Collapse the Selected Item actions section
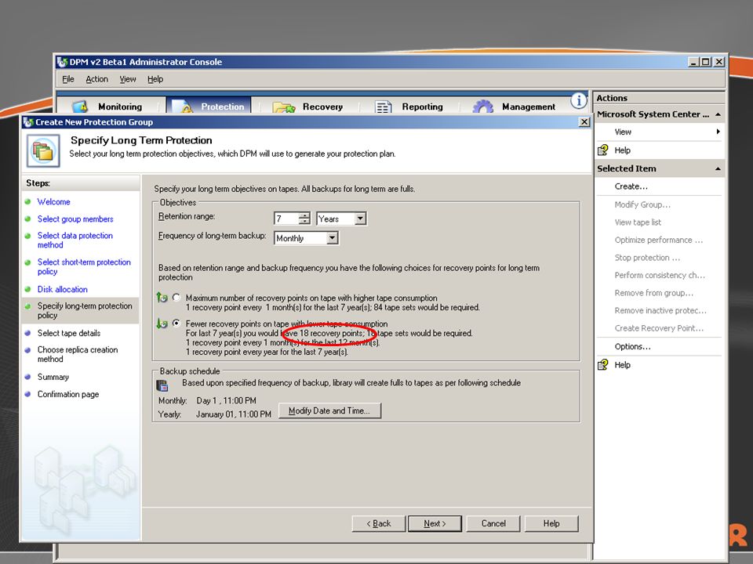753x564 pixels. tap(718, 168)
